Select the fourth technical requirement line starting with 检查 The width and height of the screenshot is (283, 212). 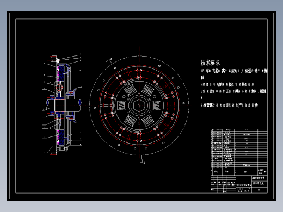229,105
